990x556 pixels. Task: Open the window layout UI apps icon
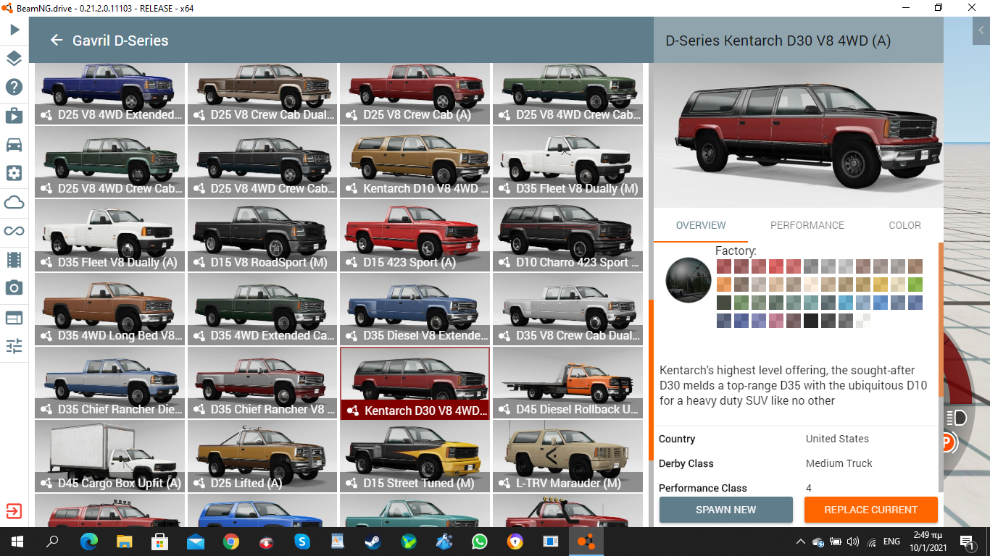[x=14, y=317]
